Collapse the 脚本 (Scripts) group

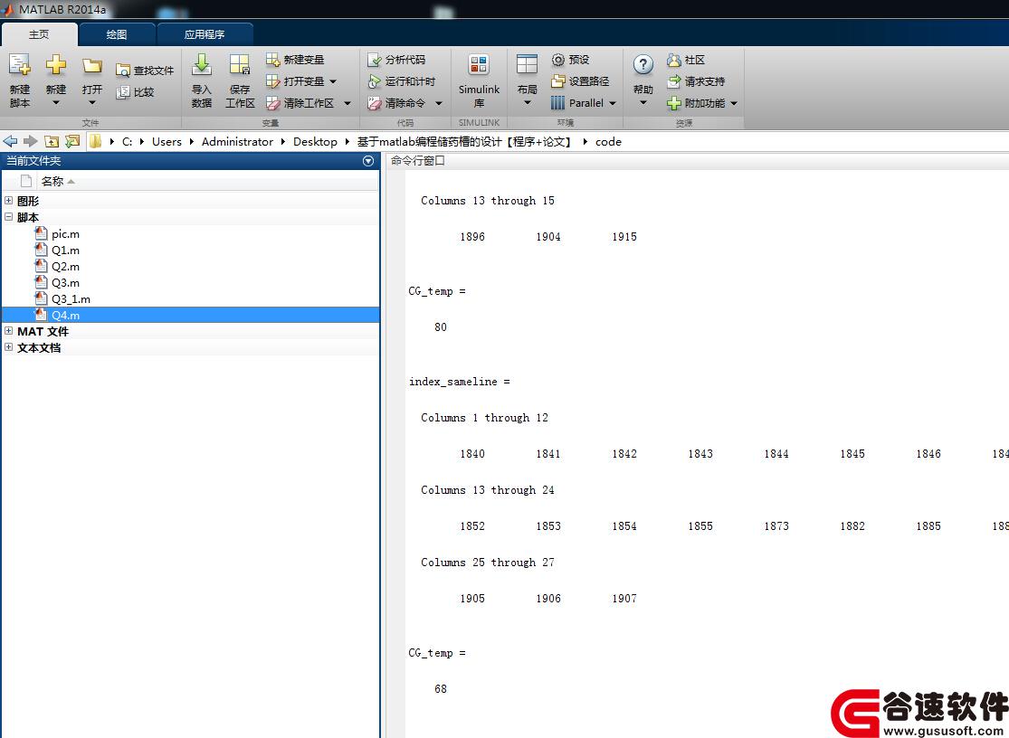tap(8, 217)
